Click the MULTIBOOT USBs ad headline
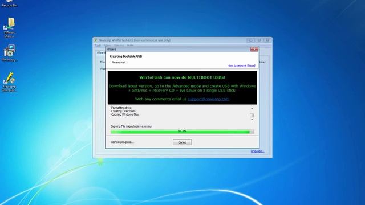 point(182,77)
